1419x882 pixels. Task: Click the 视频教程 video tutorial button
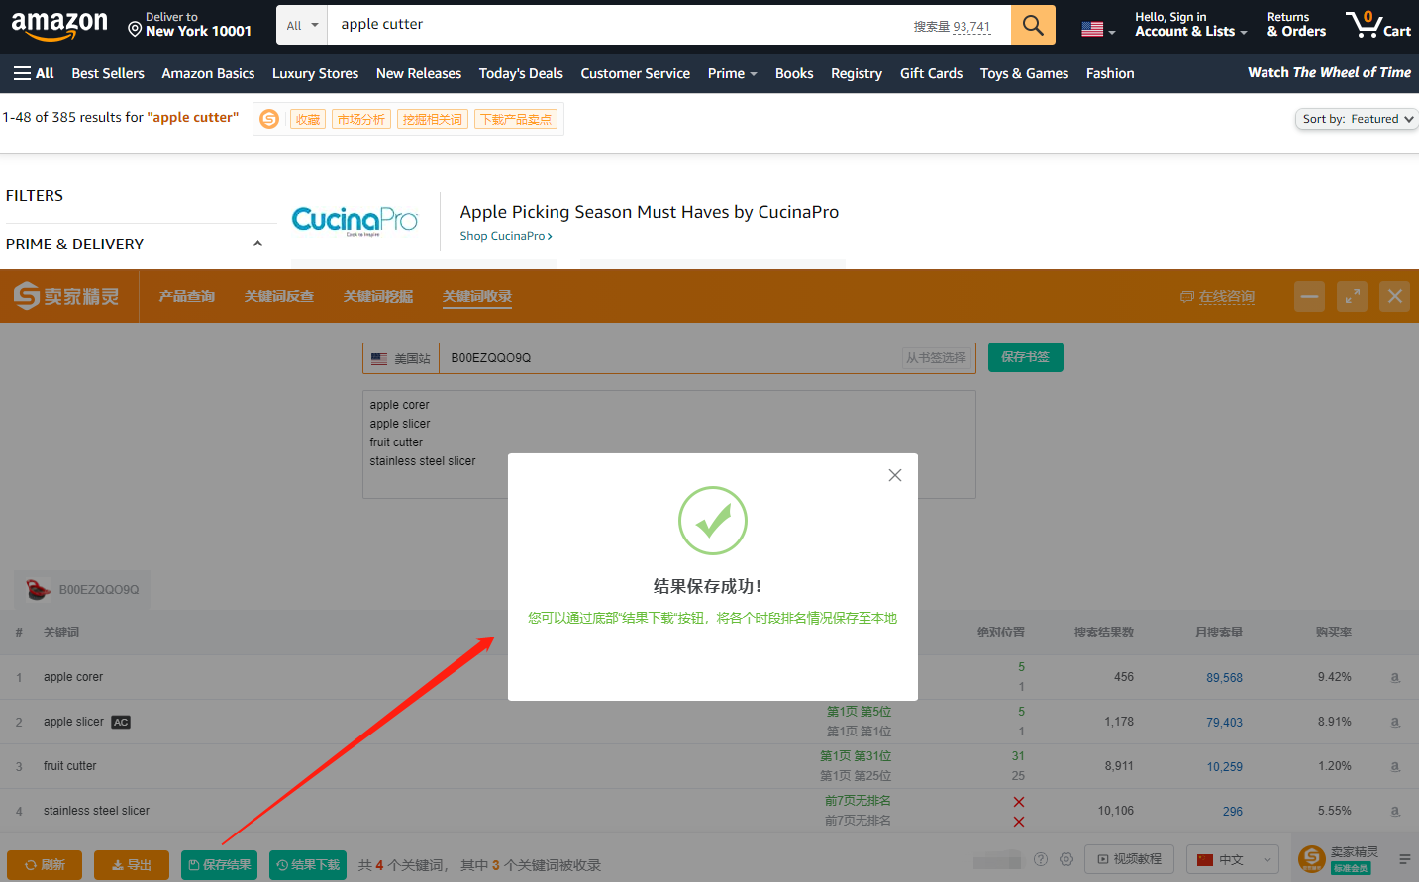click(1130, 859)
